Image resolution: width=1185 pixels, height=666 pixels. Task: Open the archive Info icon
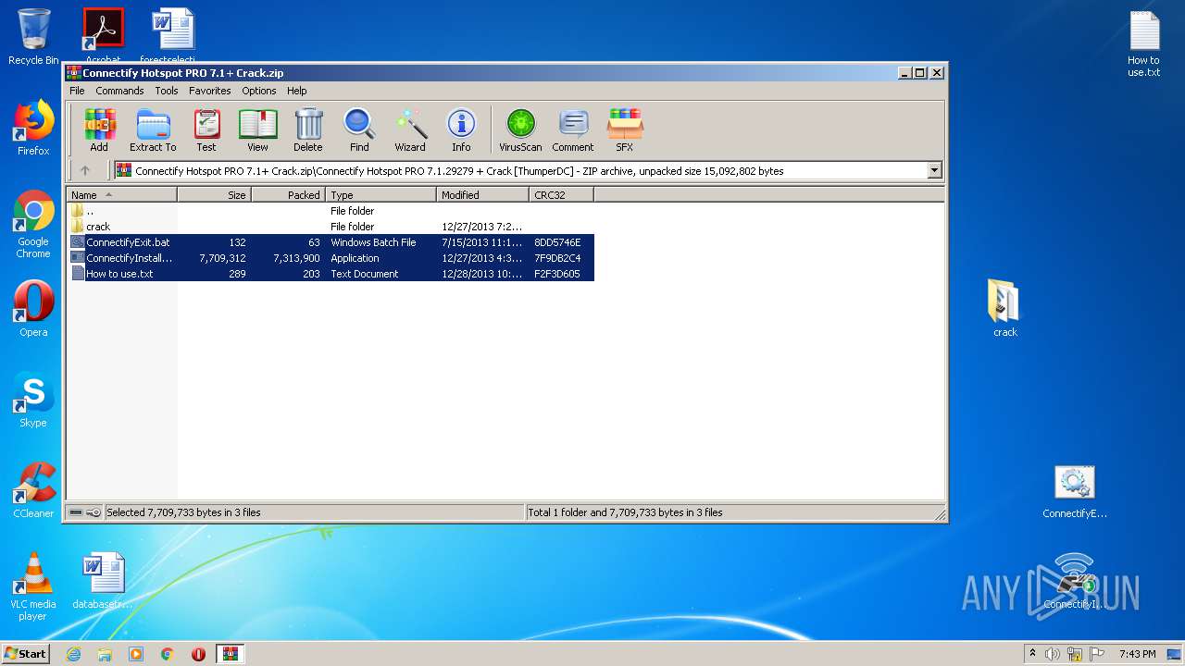(x=461, y=129)
